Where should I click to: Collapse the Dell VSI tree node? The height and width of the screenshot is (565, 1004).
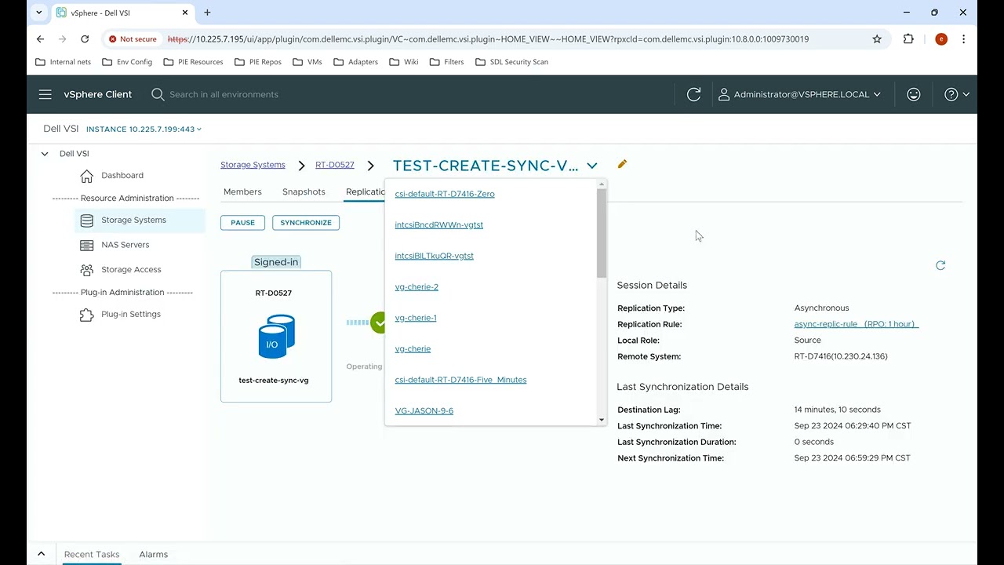pyautogui.click(x=45, y=154)
